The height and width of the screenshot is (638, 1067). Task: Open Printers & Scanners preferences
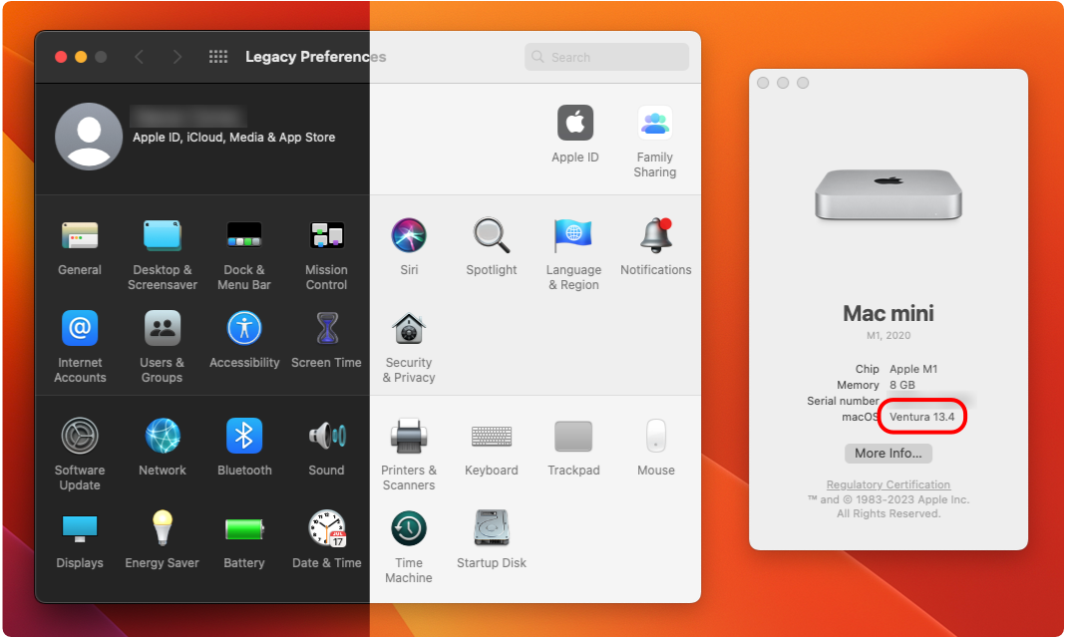click(409, 436)
